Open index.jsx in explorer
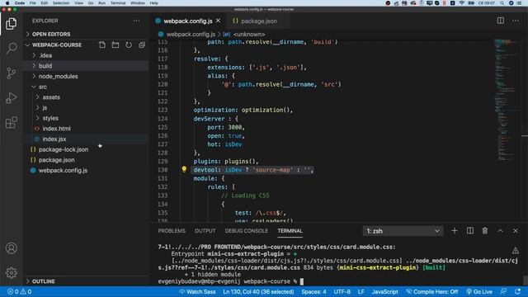Screen dimensions: 528x297 pos(54,139)
